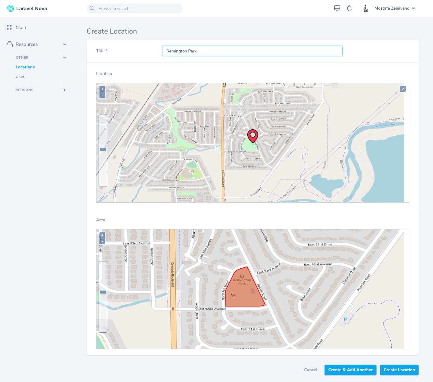This screenshot has height=382, width=433.
Task: Click the Create Location button
Action: pos(399,370)
